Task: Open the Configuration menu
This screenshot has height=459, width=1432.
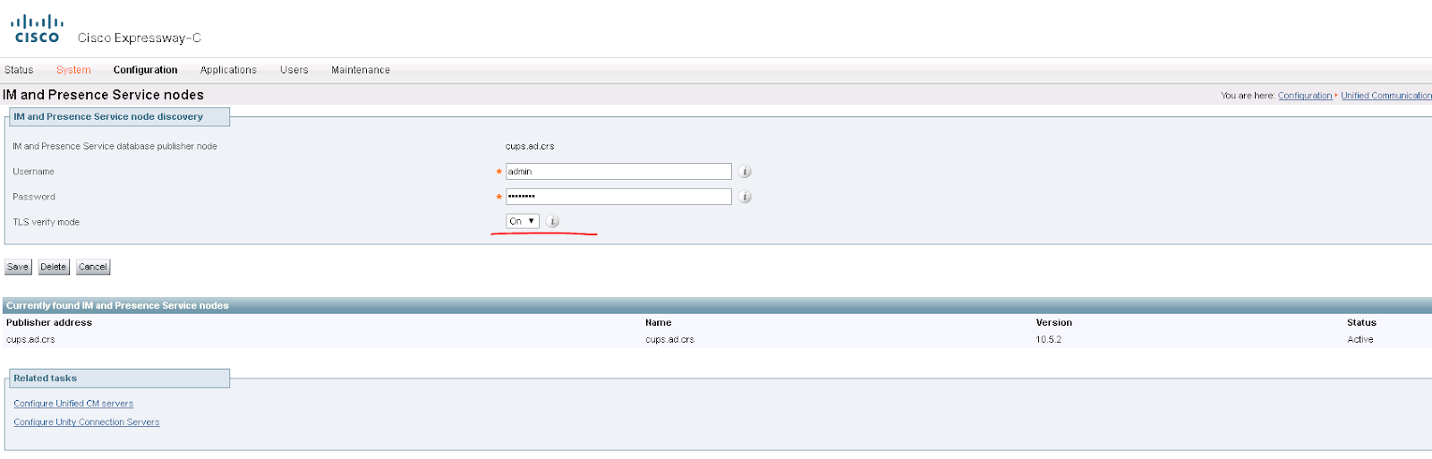Action: pos(145,70)
